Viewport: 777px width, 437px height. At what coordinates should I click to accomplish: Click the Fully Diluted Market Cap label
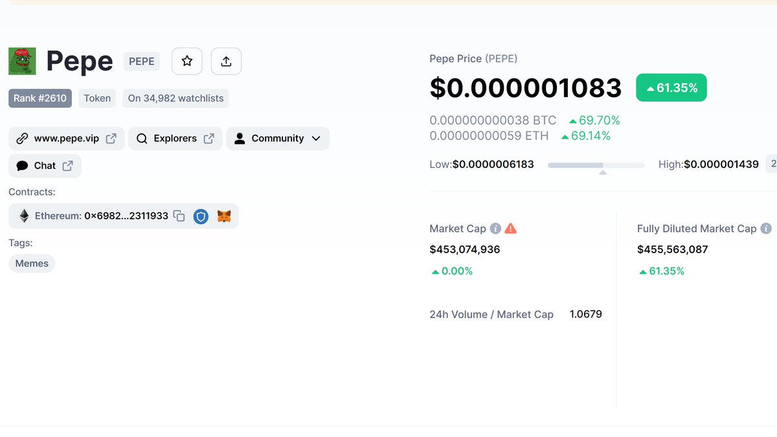[x=697, y=229]
